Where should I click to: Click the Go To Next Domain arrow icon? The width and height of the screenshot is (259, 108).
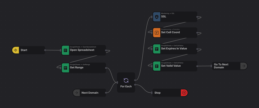(x=244, y=66)
